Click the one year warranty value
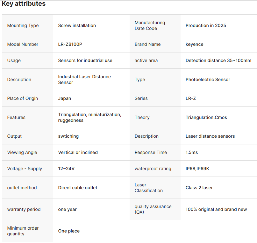Screen dimensions: 257x243 coord(67,209)
